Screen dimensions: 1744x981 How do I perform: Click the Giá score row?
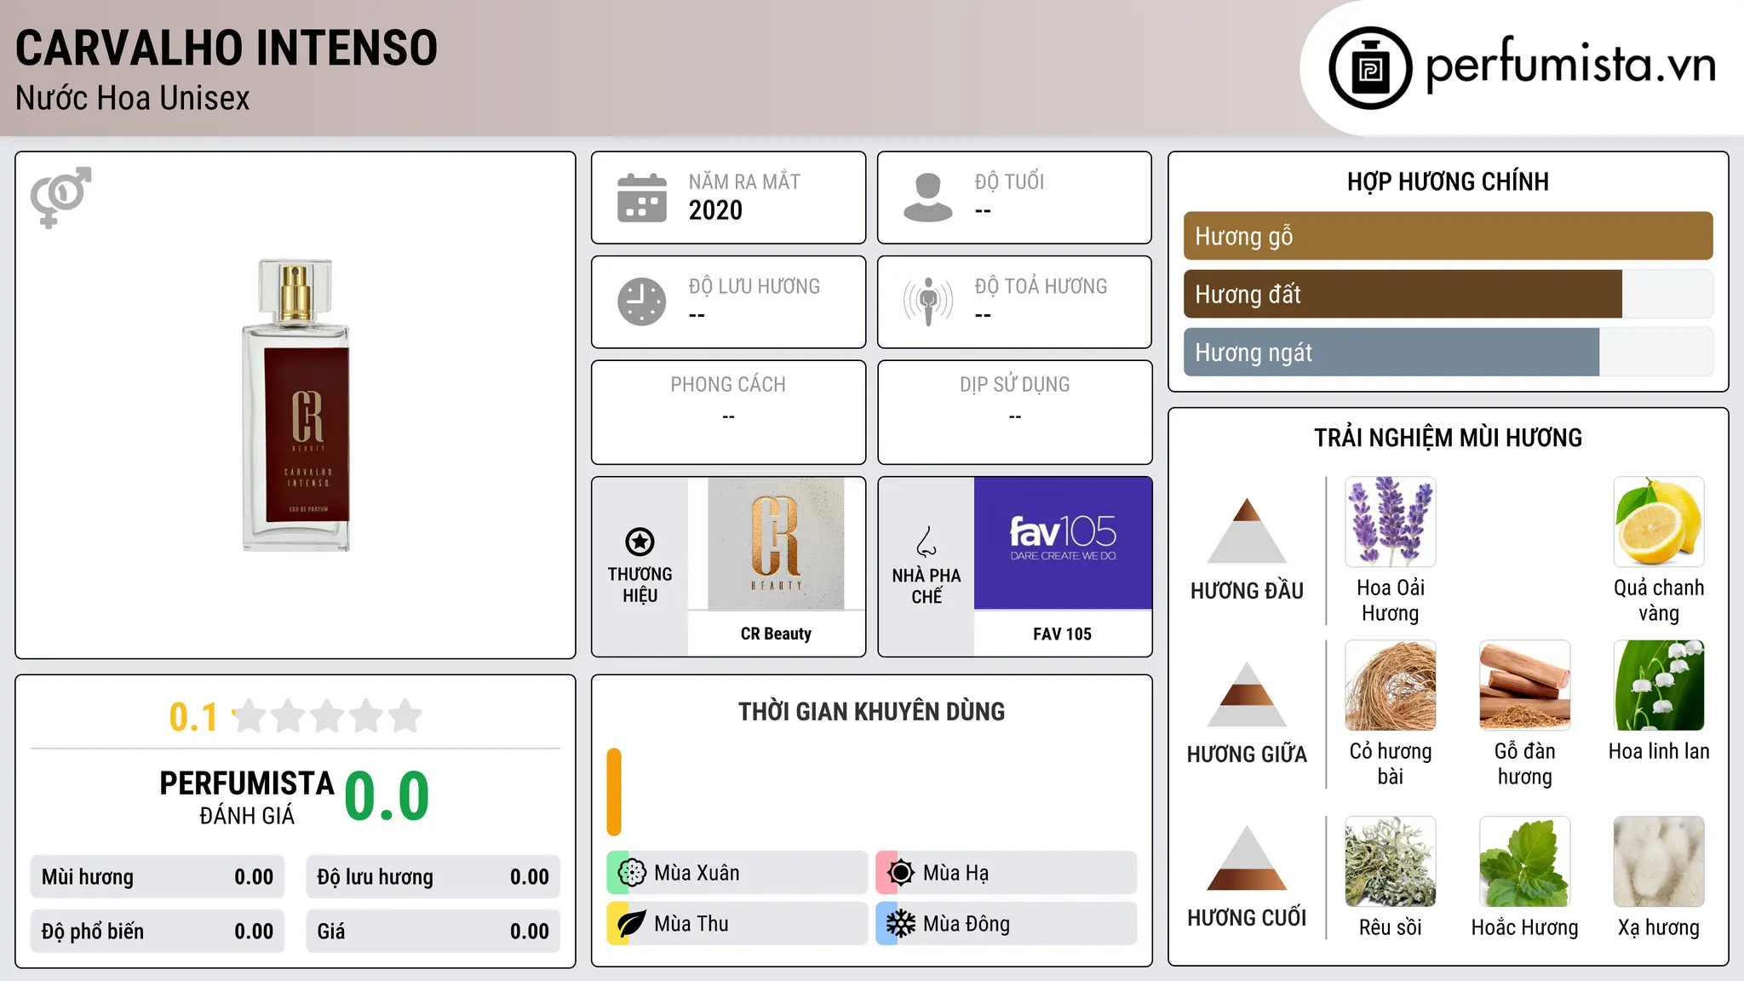[433, 932]
